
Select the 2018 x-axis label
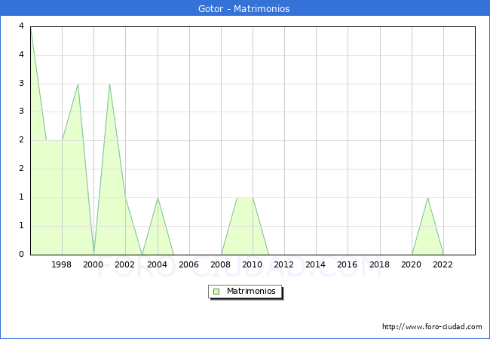(x=379, y=264)
